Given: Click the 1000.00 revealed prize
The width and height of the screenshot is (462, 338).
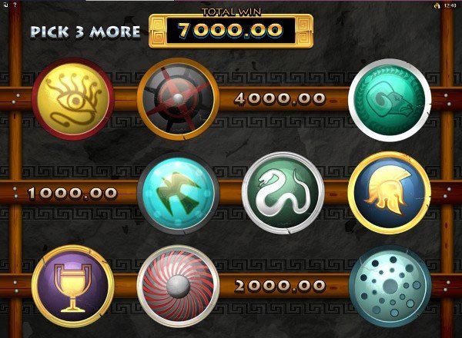Looking at the screenshot, I should coord(72,193).
